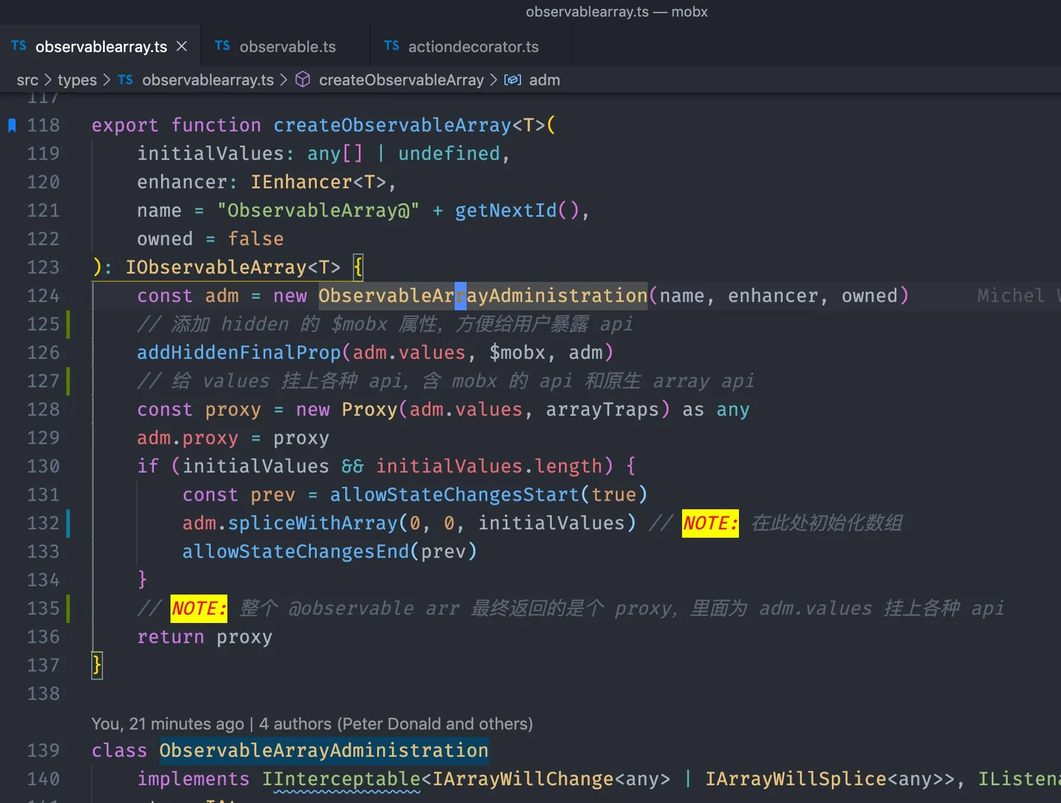Viewport: 1061px width, 803px height.
Task: Click line number 124 in the gutter
Action: (43, 295)
